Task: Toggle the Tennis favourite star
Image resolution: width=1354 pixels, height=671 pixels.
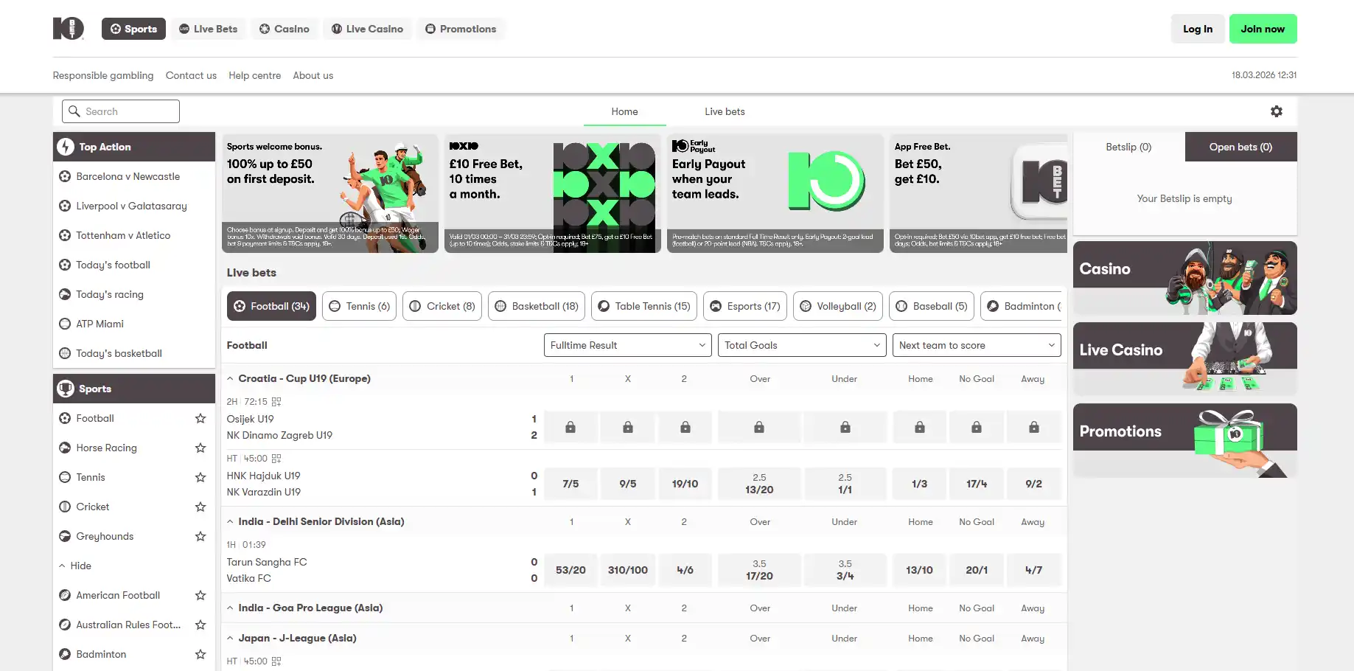Action: coord(200,477)
